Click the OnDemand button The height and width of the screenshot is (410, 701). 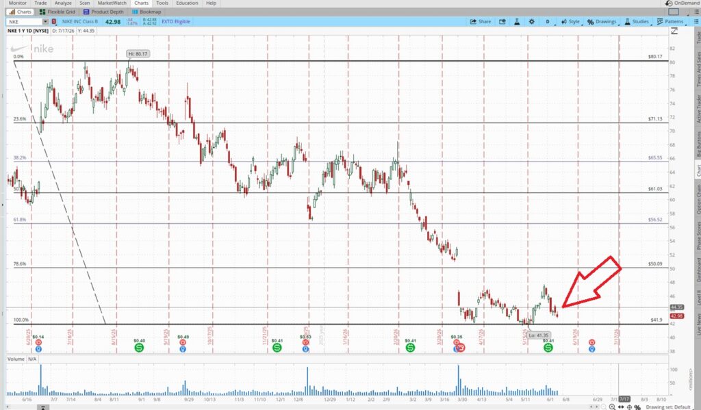682,3
